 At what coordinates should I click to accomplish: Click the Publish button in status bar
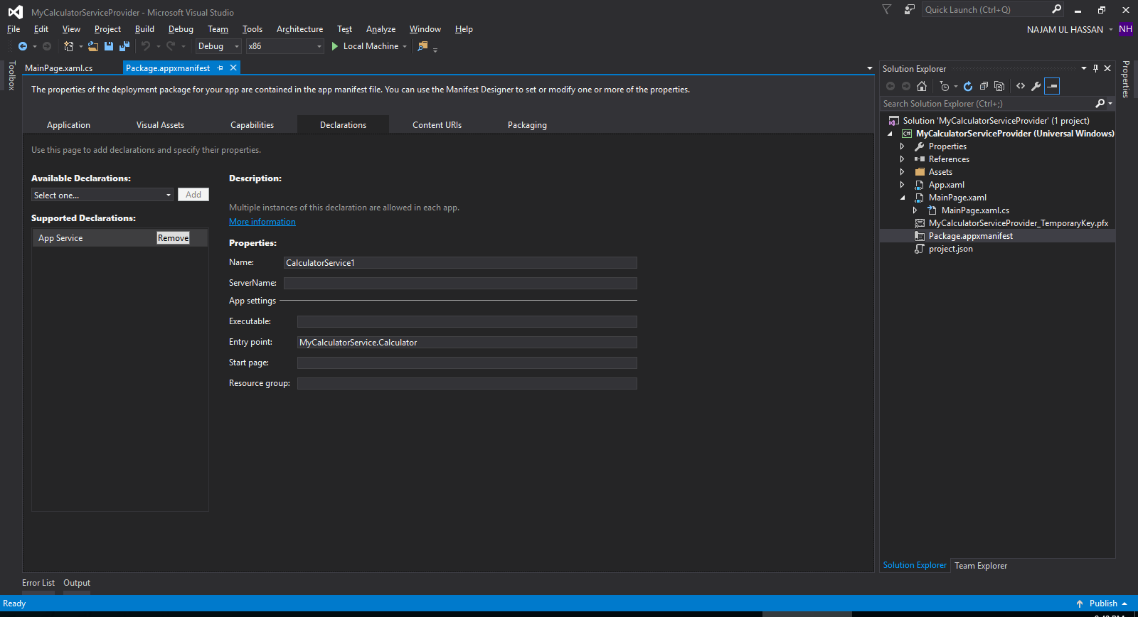[1102, 603]
